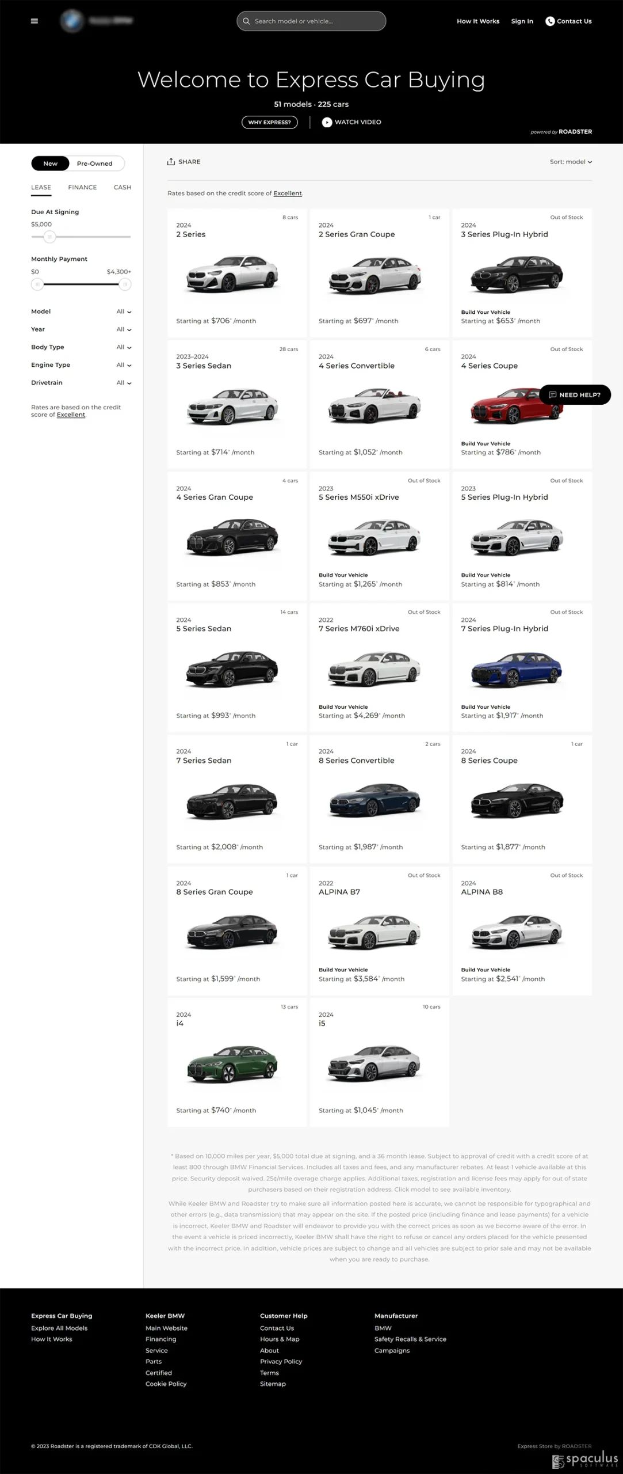The width and height of the screenshot is (623, 1474).
Task: Click the 4 Series Convertible title
Action: pyautogui.click(x=357, y=366)
